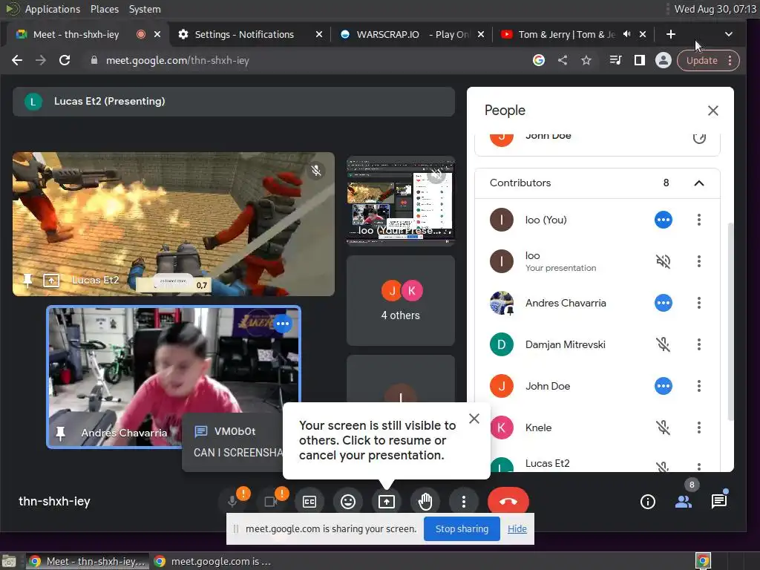Viewport: 760px width, 570px height.
Task: Raise hand using the hand icon
Action: click(425, 502)
